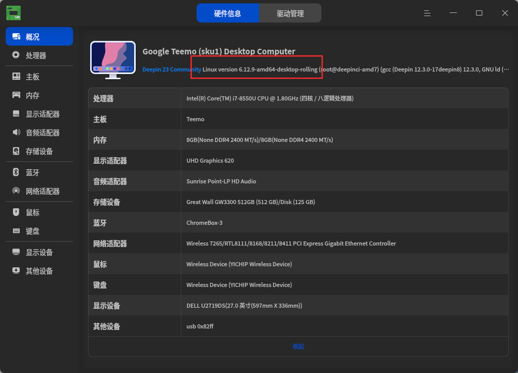Select the 显示适配器 display adapter sidebar icon
Screen dimensions: 518x373
(16, 113)
